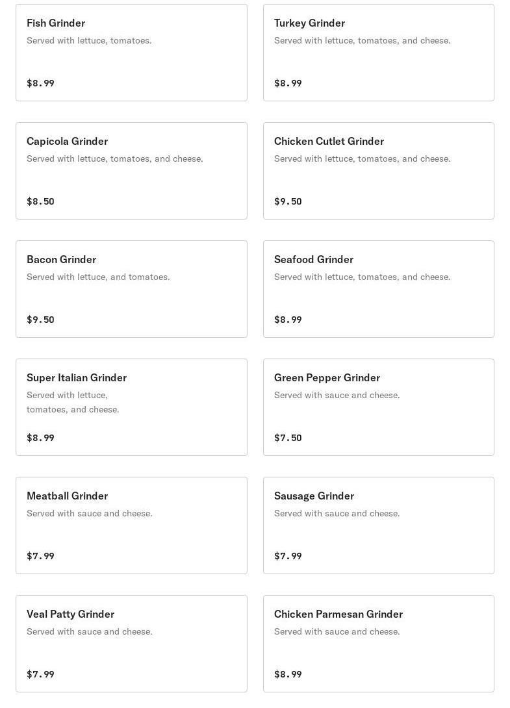Click the $7.50 Green Pepper Grinder price
Viewport: 510px width, 708px height.
click(288, 438)
